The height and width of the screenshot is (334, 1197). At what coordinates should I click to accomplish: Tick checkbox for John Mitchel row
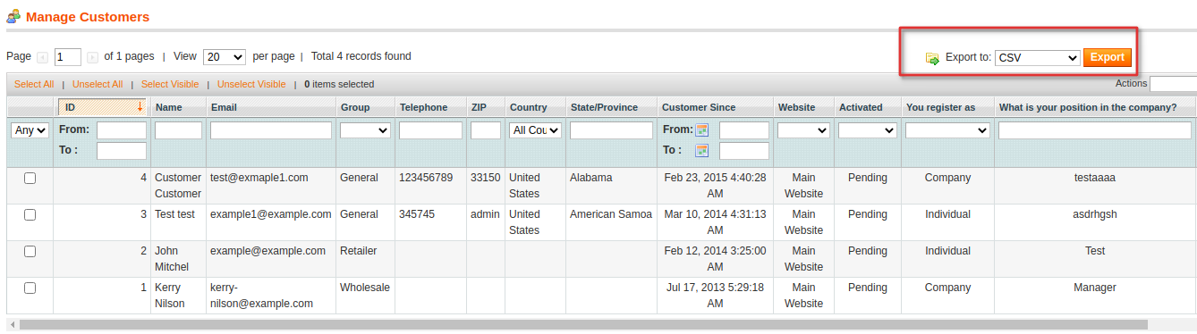tap(30, 252)
